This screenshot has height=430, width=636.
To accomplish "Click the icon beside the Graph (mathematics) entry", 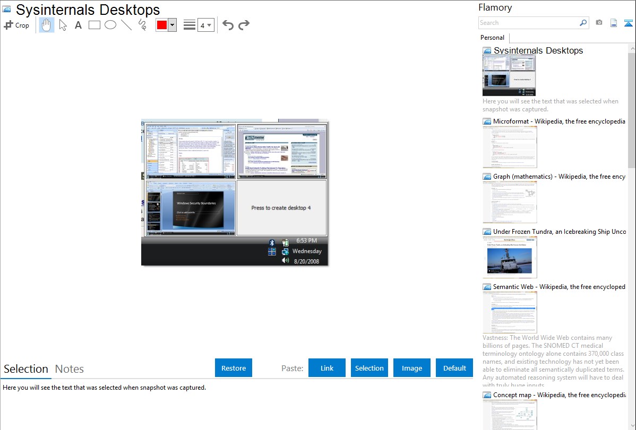I will pos(487,177).
